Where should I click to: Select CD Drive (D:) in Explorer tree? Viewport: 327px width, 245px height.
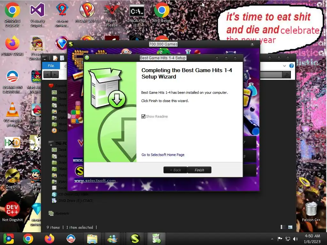coord(70,194)
